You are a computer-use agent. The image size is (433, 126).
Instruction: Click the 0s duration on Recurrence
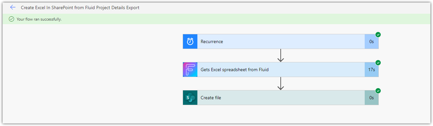pyautogui.click(x=372, y=41)
